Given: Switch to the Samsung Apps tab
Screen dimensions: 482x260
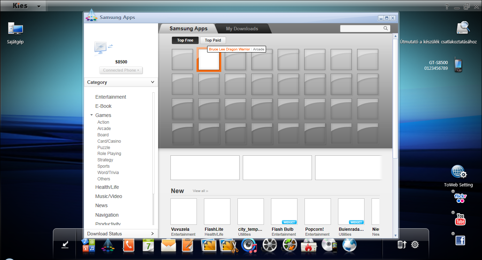Looking at the screenshot, I should tap(188, 29).
